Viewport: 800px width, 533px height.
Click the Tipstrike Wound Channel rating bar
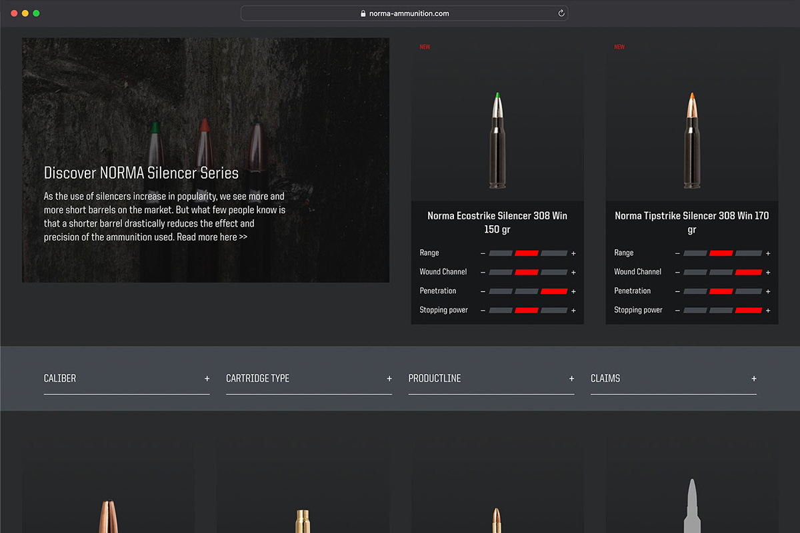pos(723,272)
